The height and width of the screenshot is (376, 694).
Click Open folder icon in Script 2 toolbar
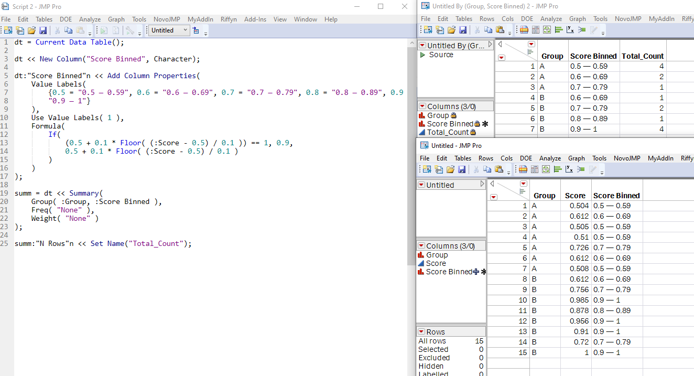click(31, 30)
